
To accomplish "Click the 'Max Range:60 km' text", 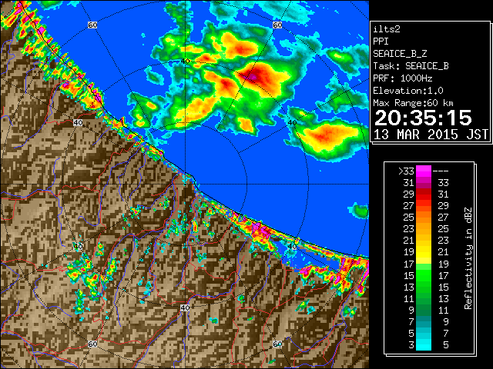I will (x=413, y=103).
